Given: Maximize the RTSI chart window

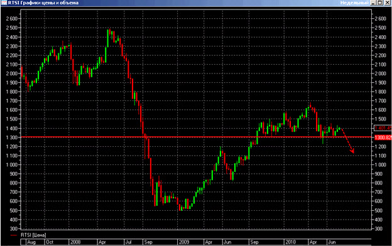Looking at the screenshot, I should click(380, 3).
